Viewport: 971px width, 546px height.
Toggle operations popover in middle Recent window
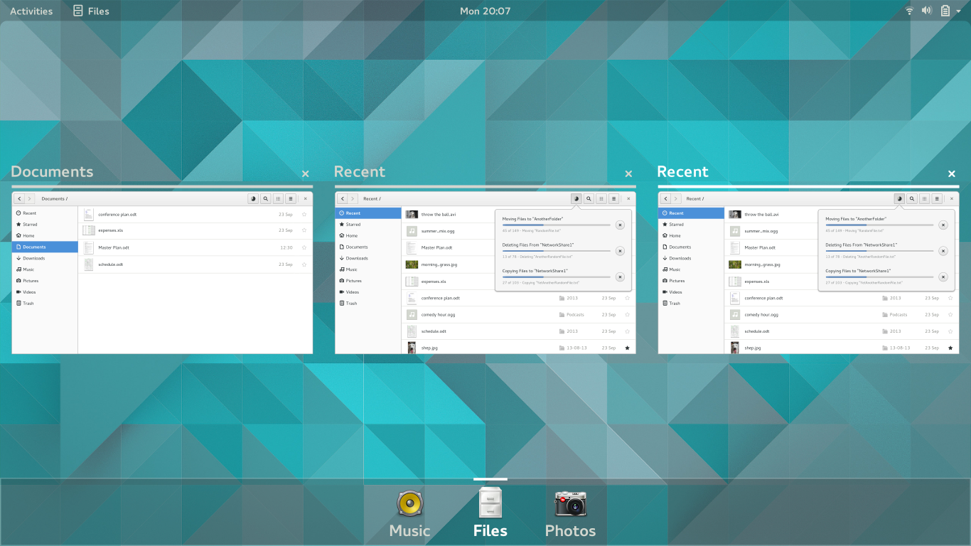click(x=576, y=199)
